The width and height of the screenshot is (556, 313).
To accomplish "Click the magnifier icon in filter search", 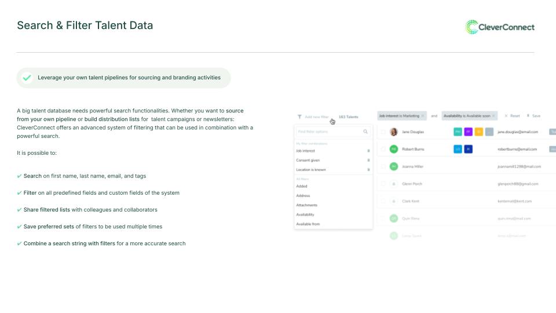I will pos(365,132).
